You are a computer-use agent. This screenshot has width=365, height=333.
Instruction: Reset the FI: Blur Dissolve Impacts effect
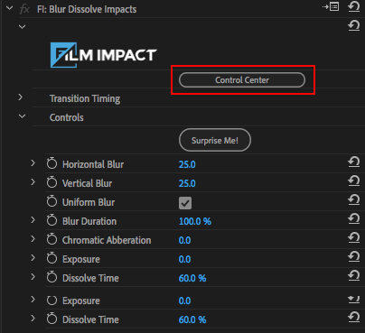coord(354,6)
